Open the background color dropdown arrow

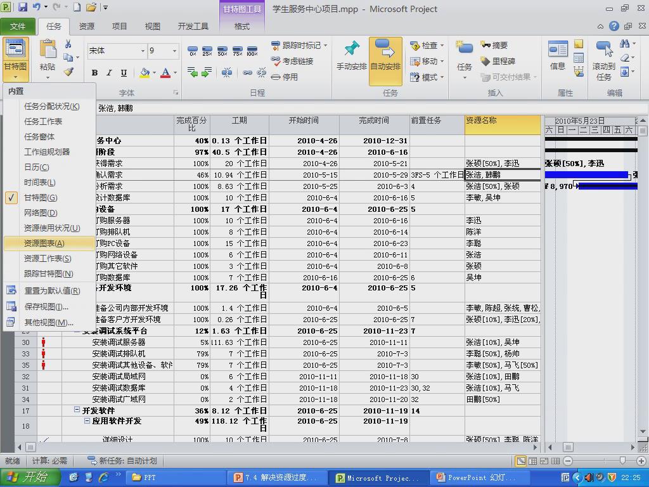click(155, 73)
